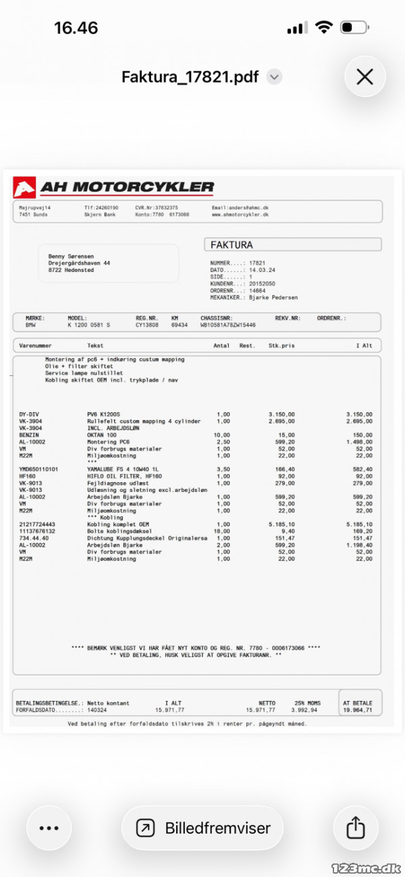The height and width of the screenshot is (877, 405).
Task: Expand the chevron beside Faktura_17821.pdf
Action: click(x=273, y=77)
